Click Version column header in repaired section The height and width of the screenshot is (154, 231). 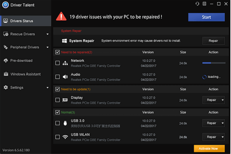(x=148, y=52)
